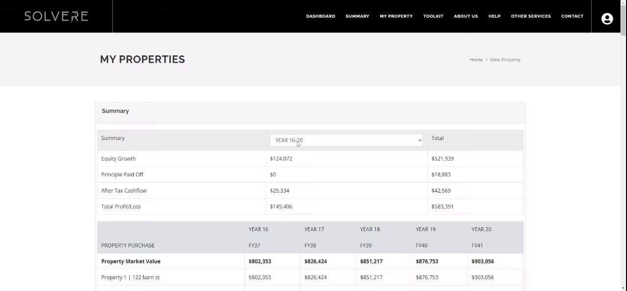Open the Help page
Image resolution: width=627 pixels, height=291 pixels.
tap(494, 16)
